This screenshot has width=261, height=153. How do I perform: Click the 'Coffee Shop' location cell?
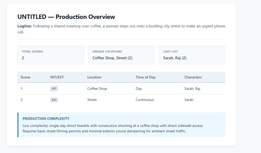pyautogui.click(x=97, y=89)
